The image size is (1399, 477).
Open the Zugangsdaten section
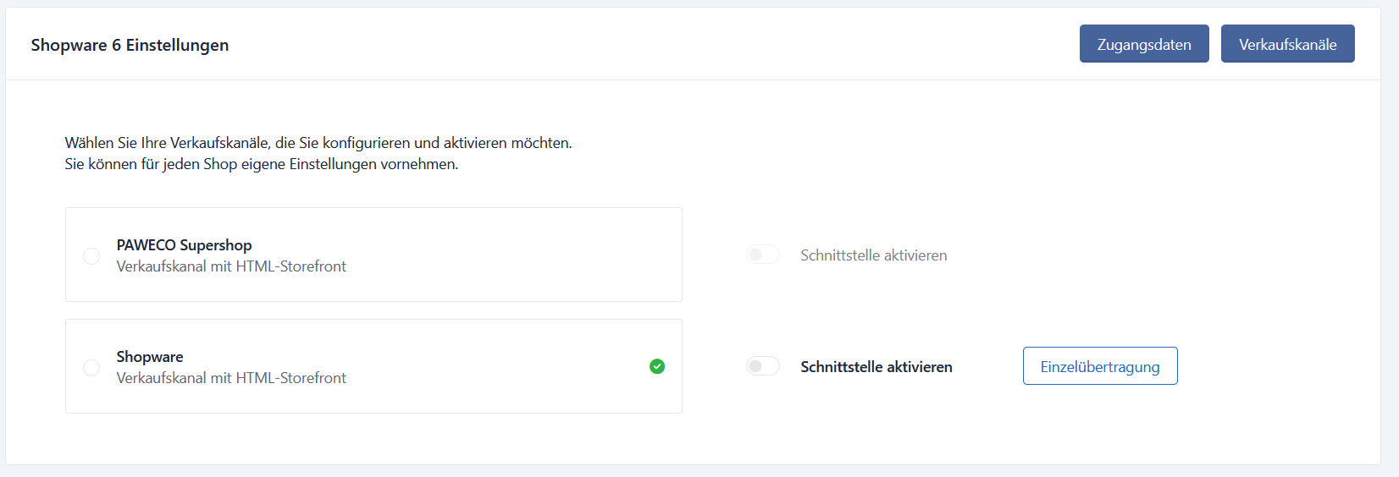(x=1143, y=44)
